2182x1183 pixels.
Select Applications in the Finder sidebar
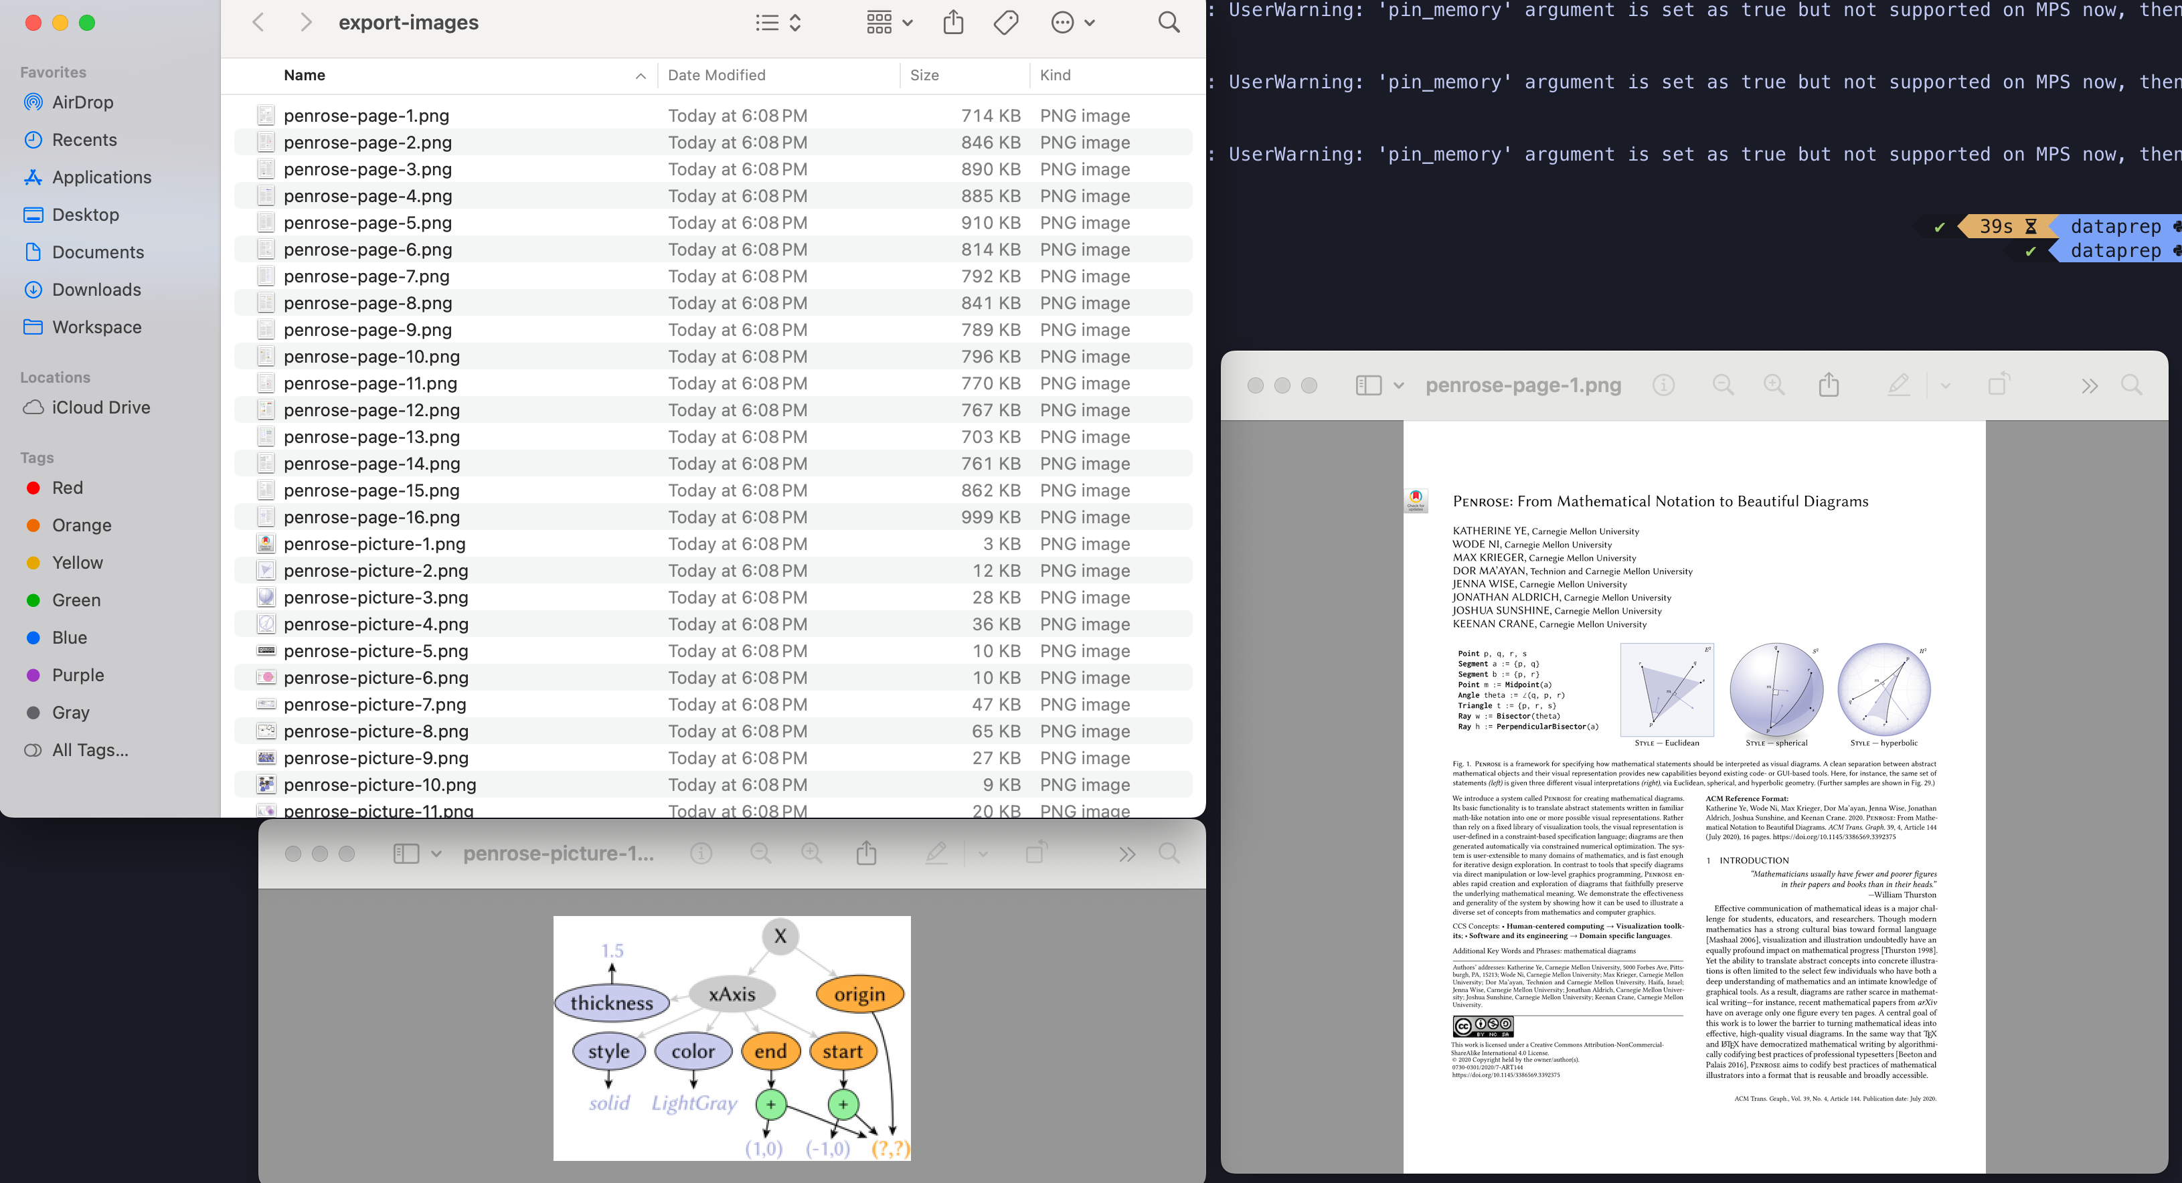(x=102, y=177)
